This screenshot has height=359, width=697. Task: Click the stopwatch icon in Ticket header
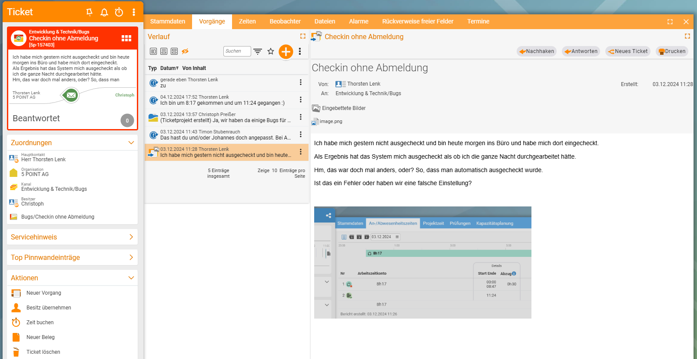(119, 12)
